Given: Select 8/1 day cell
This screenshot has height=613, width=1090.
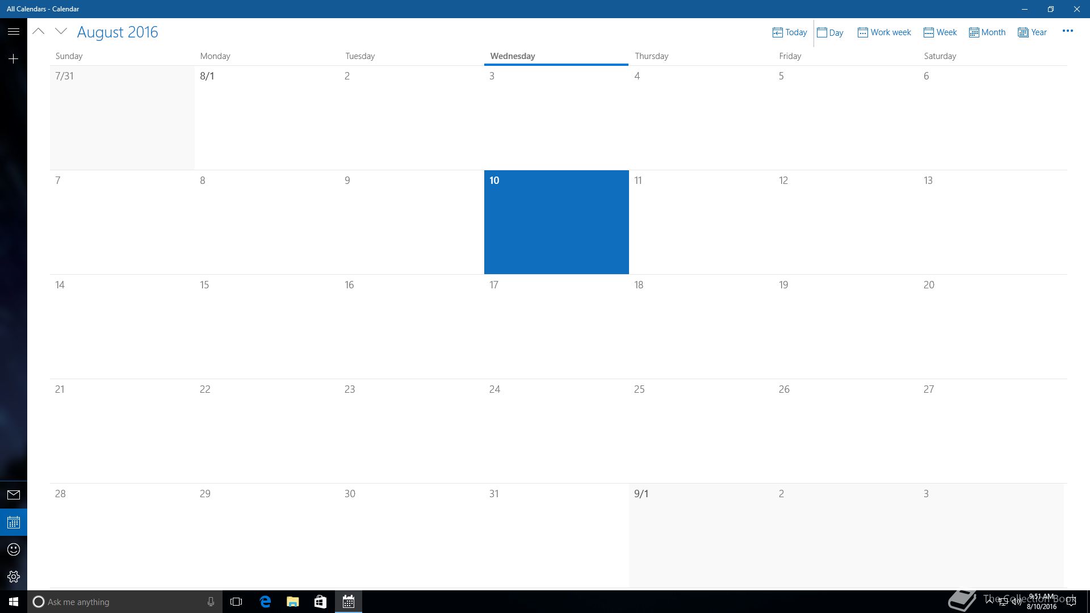Looking at the screenshot, I should 267,117.
